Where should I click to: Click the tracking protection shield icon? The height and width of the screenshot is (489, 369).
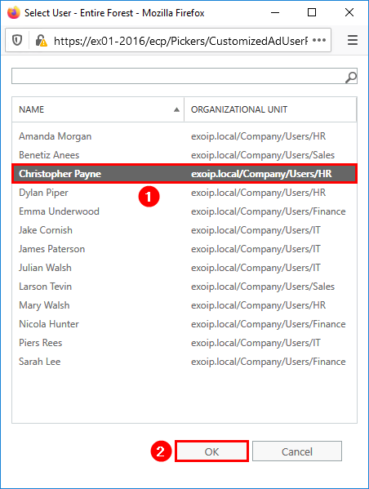pyautogui.click(x=17, y=40)
